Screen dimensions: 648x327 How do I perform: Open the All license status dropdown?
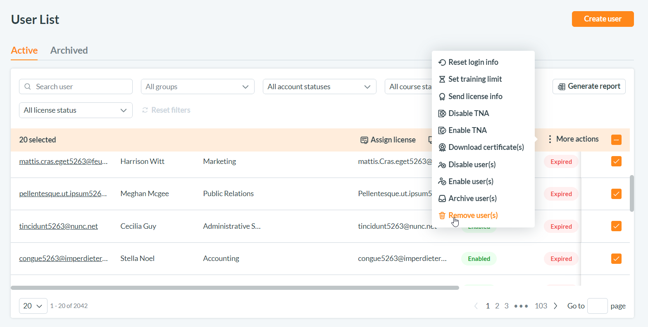click(x=76, y=110)
